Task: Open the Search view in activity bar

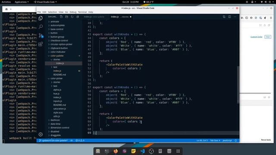Action: point(41,27)
